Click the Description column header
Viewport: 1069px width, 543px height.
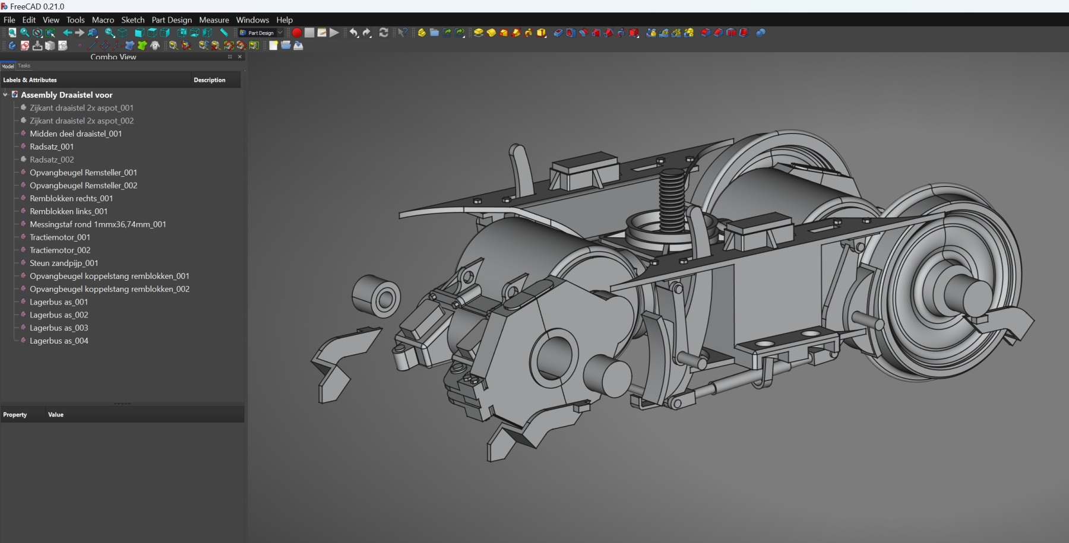(209, 80)
